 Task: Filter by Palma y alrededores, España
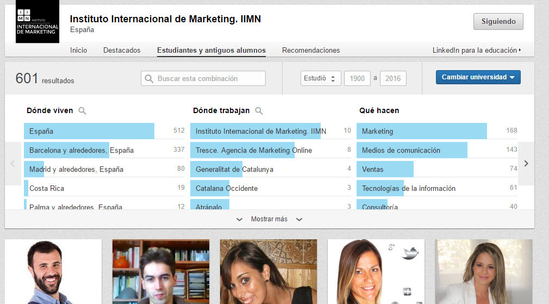pyautogui.click(x=104, y=204)
